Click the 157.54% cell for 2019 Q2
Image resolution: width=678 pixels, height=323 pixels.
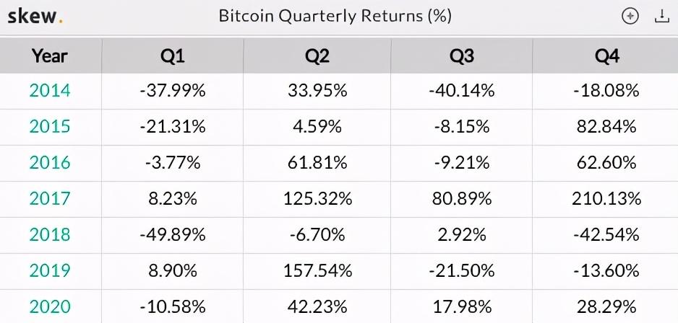pyautogui.click(x=316, y=271)
